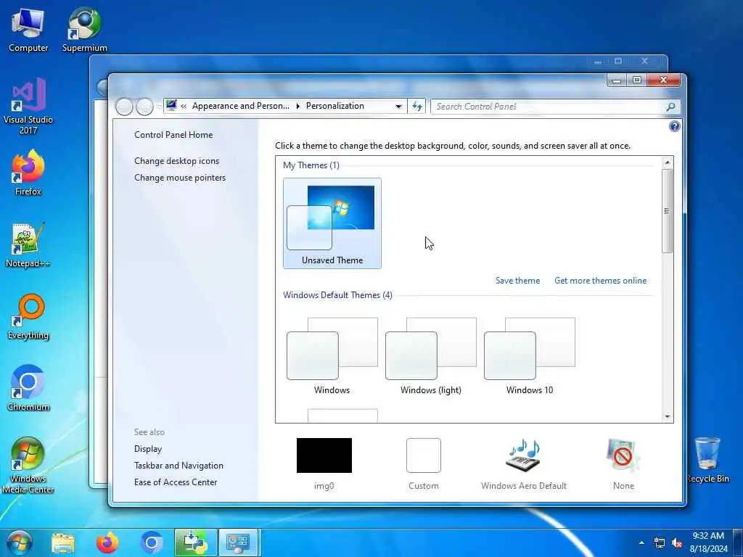743x557 pixels.
Task: Click the Save theme link
Action: click(517, 281)
